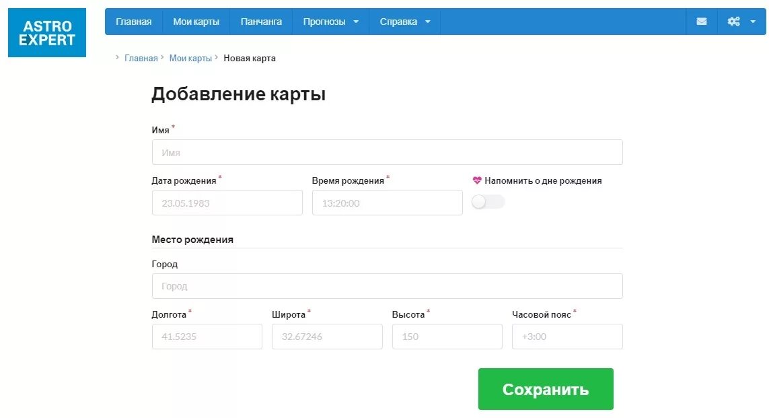Click the Сохранить button

(x=546, y=389)
